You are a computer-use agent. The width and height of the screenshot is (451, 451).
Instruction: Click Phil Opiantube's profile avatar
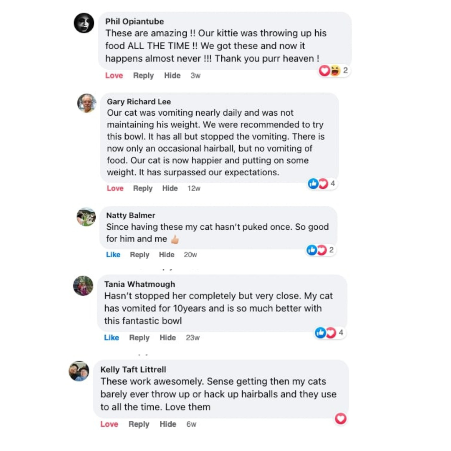click(x=84, y=23)
